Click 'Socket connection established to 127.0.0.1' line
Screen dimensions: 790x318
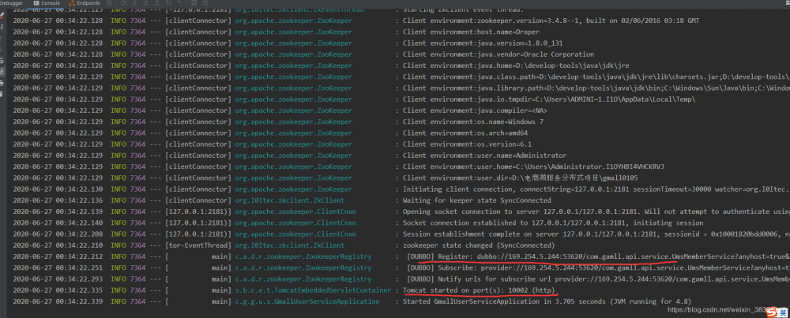[553, 223]
